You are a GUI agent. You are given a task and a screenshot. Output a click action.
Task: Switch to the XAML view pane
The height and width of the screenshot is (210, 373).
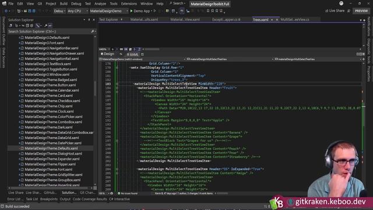pyautogui.click(x=132, y=54)
